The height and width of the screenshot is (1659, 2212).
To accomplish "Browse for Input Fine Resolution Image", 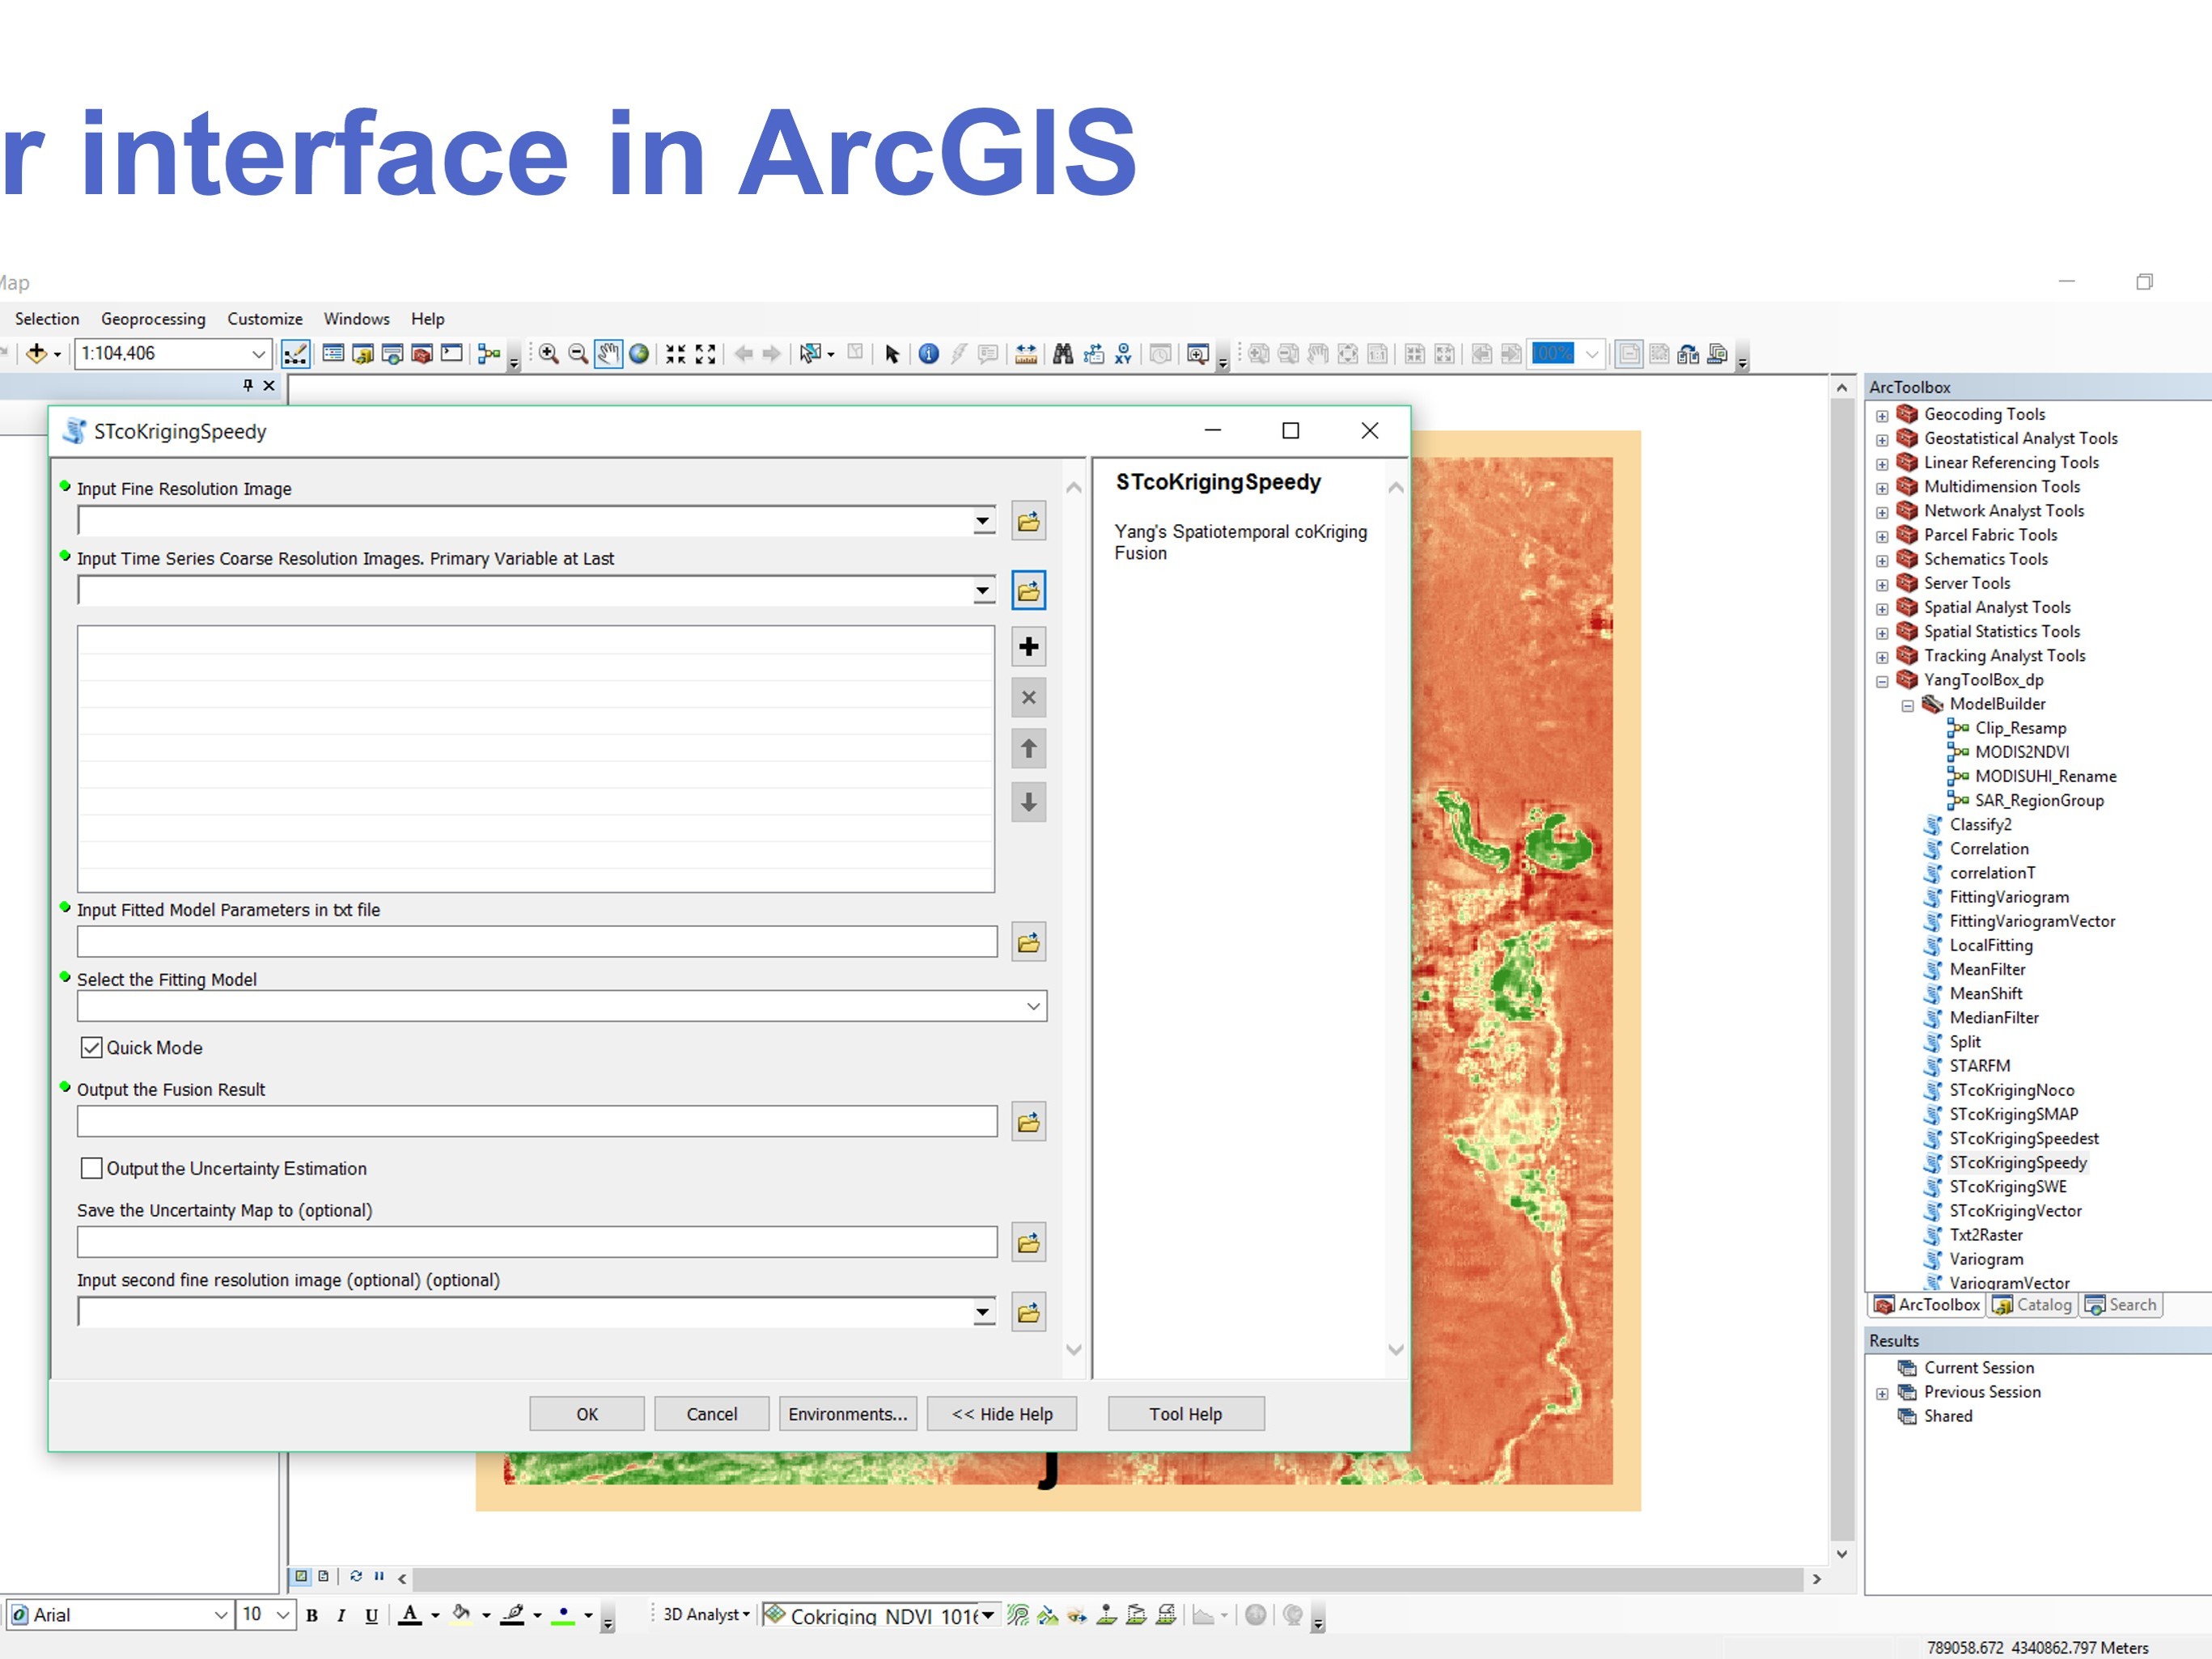I will coord(1028,522).
